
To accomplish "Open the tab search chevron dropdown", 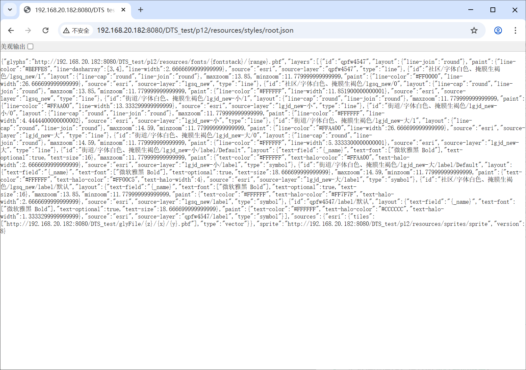I will point(10,10).
